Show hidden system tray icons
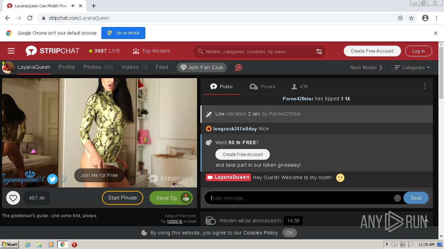The height and width of the screenshot is (249, 444). [x=387, y=245]
